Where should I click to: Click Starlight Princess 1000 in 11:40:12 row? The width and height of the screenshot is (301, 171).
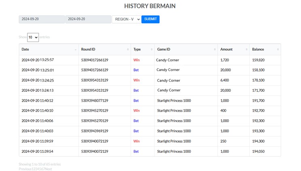(x=174, y=101)
